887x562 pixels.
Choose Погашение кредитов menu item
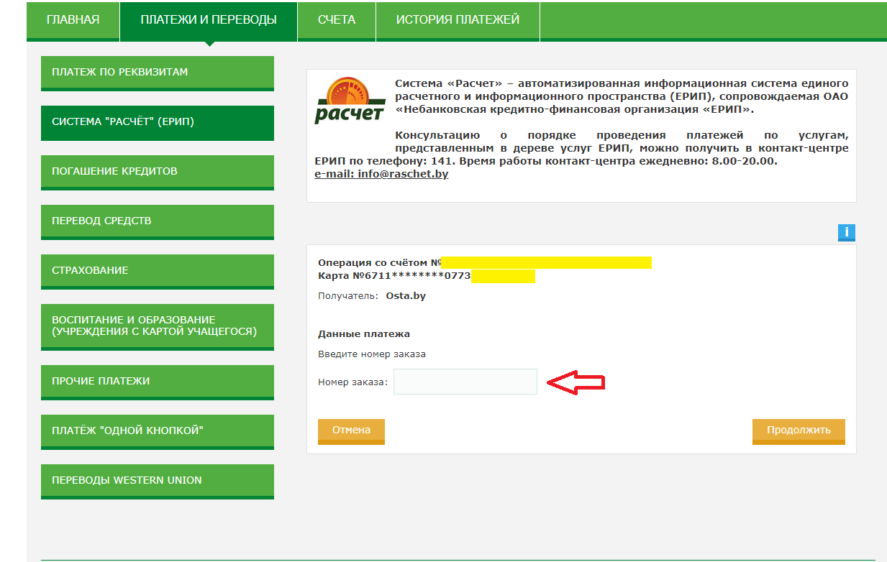point(158,172)
